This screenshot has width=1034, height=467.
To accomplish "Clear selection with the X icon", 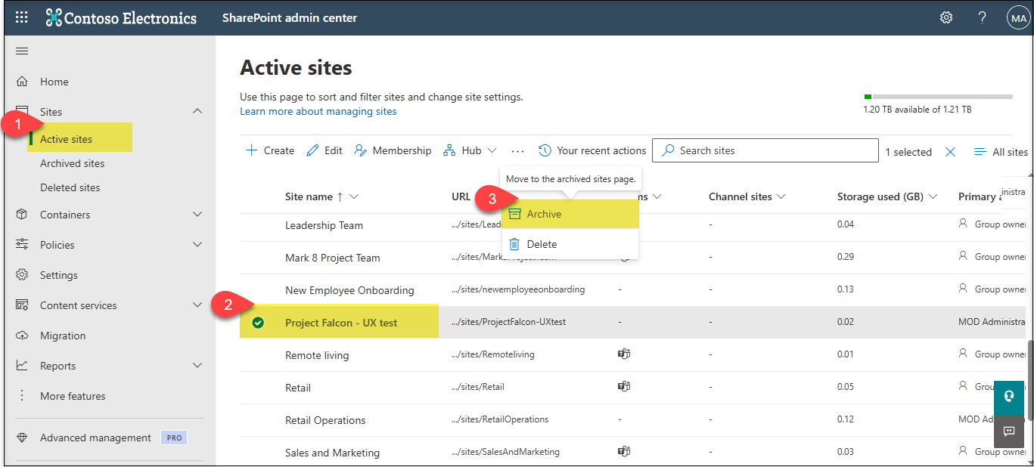I will coord(950,152).
